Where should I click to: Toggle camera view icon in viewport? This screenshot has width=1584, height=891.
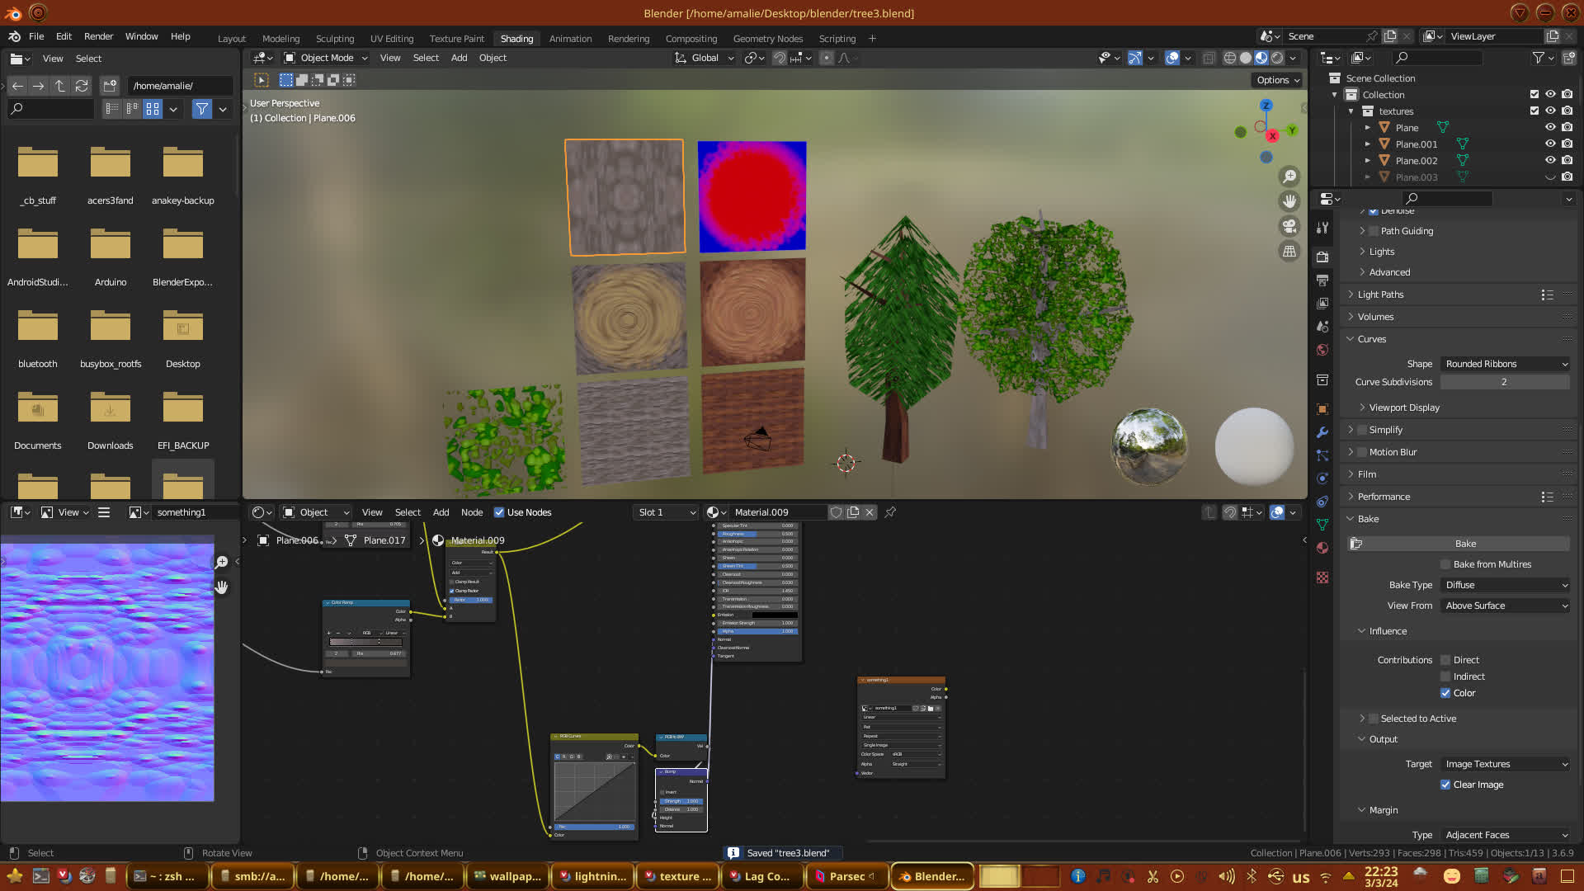point(1289,226)
